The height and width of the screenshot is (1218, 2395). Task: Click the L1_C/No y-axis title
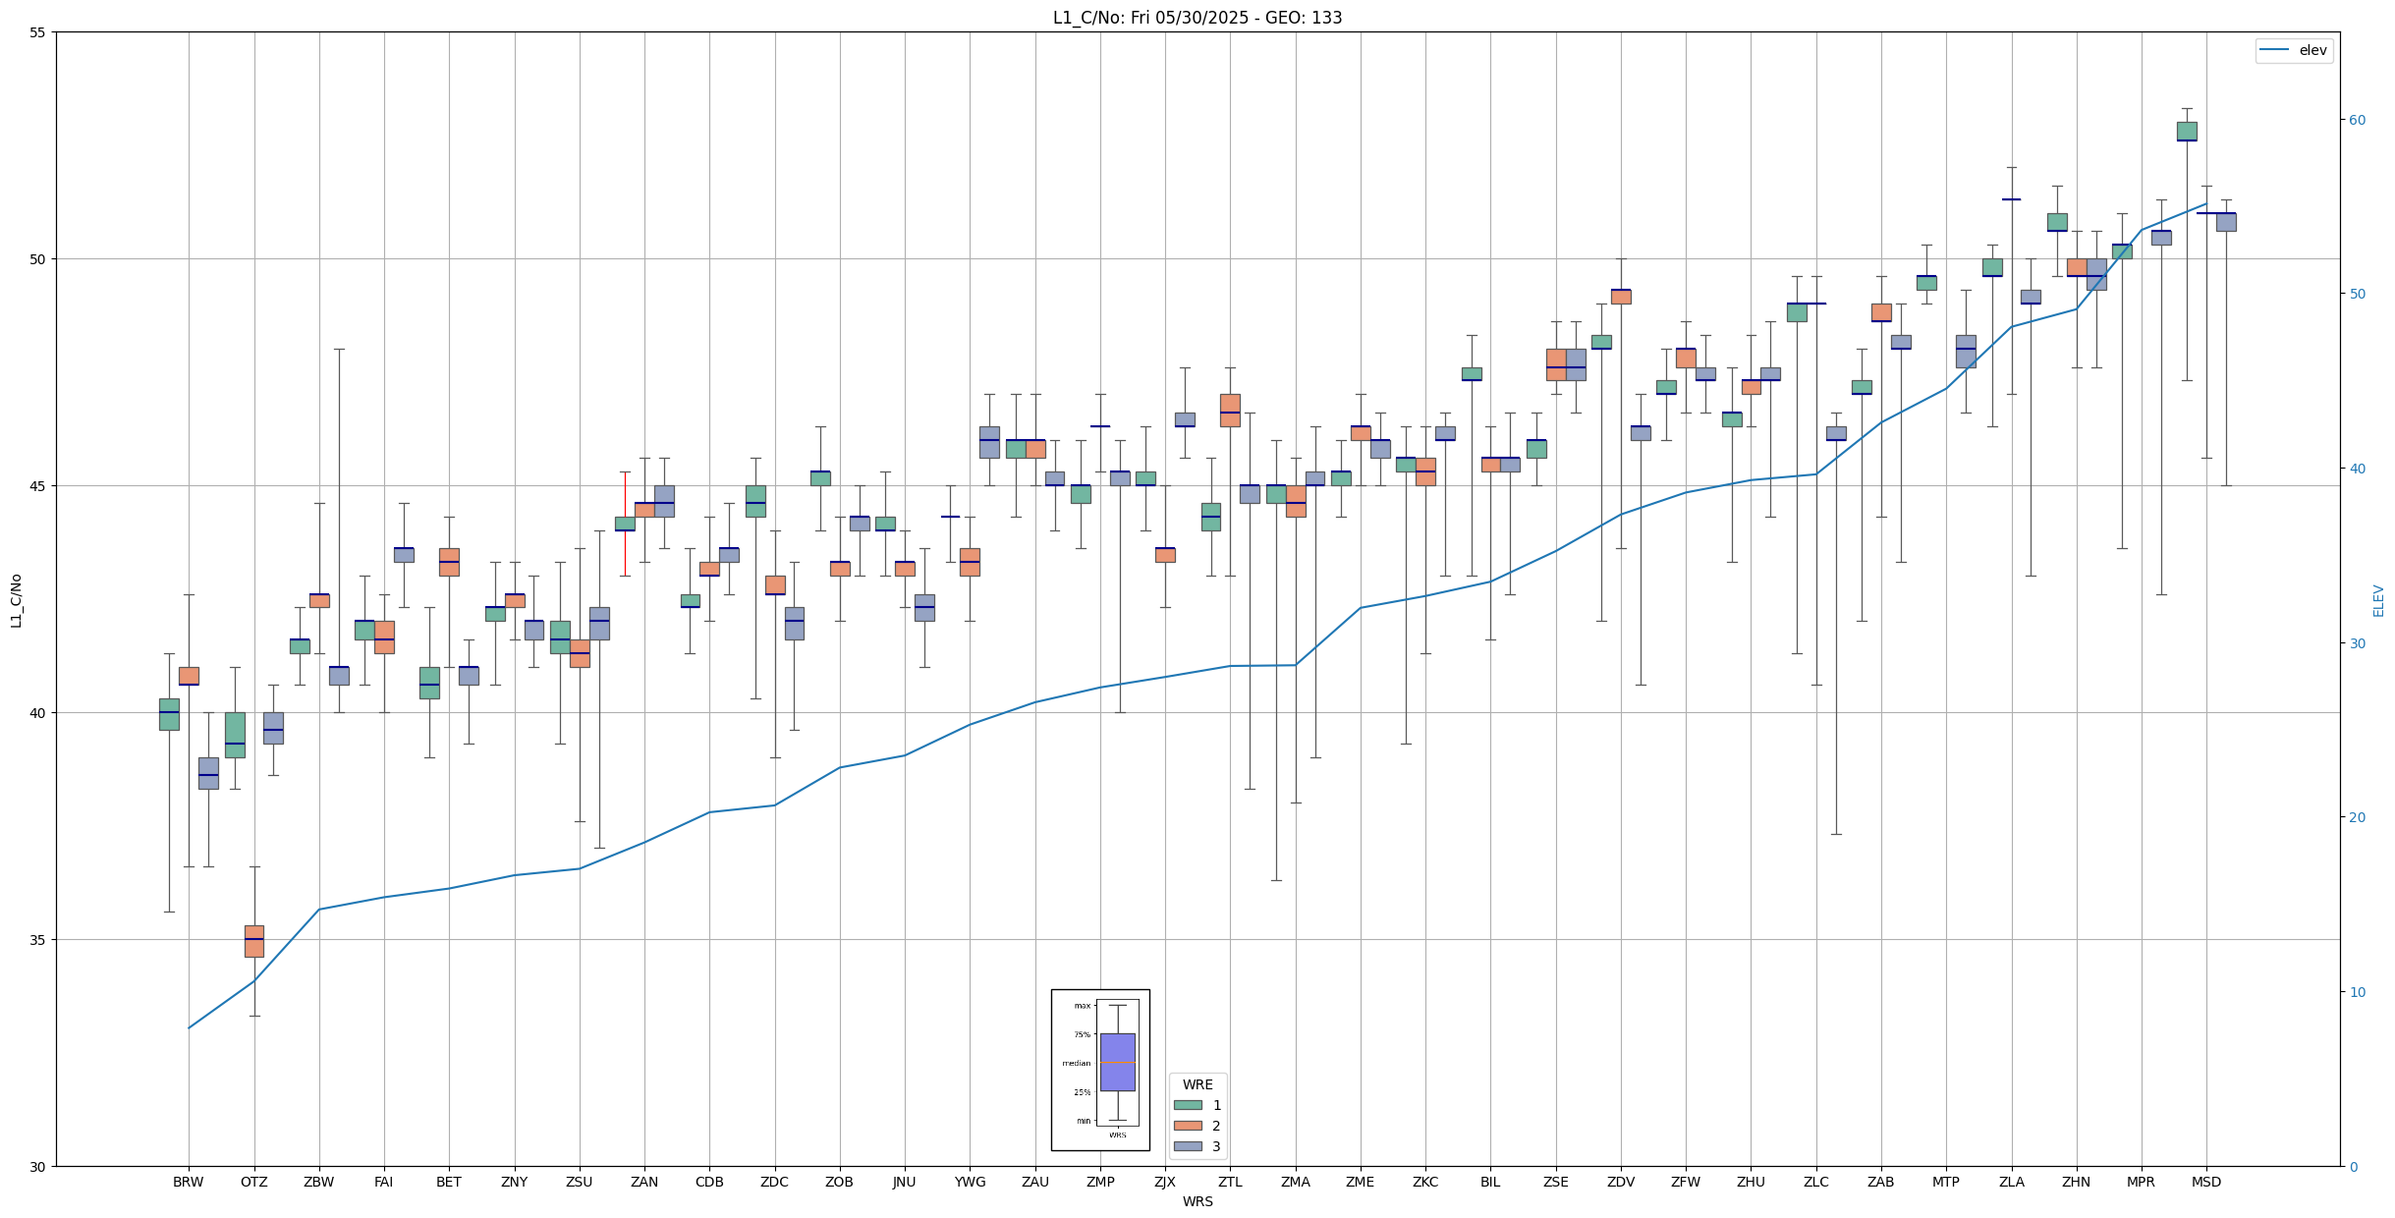(16, 600)
